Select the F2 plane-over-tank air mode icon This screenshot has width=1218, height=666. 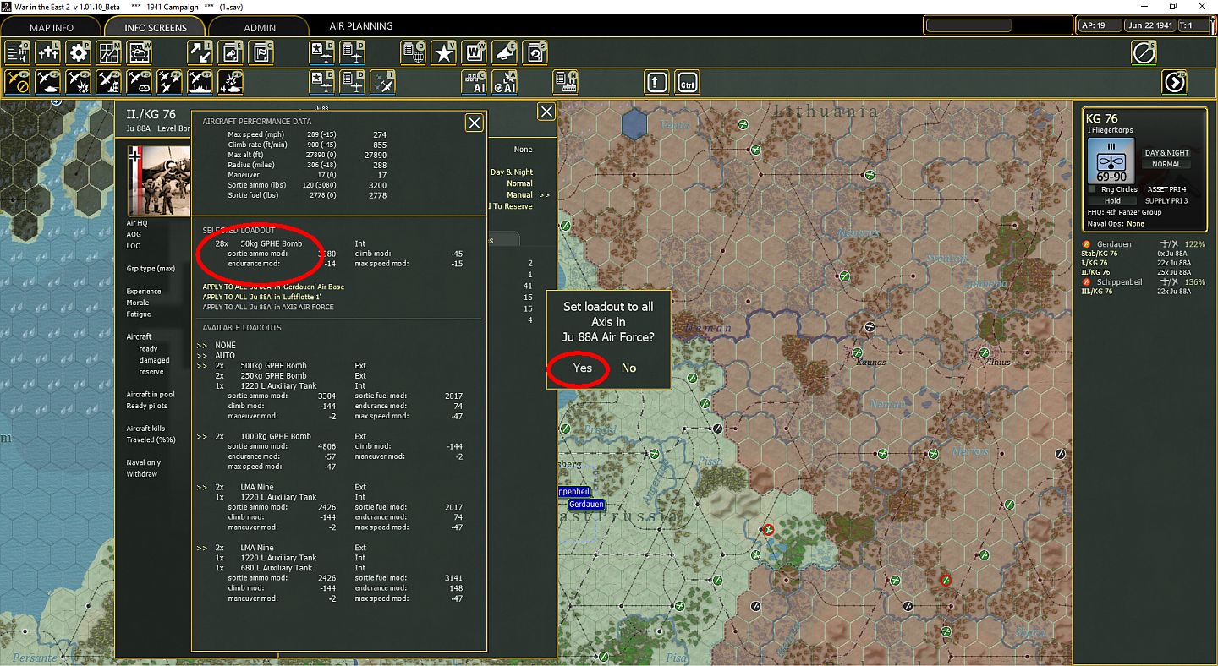pos(48,82)
